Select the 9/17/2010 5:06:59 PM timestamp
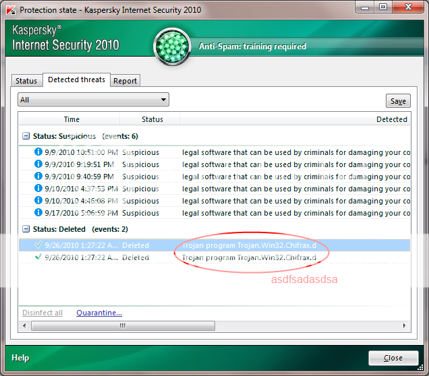The width and height of the screenshot is (429, 376). (81, 213)
